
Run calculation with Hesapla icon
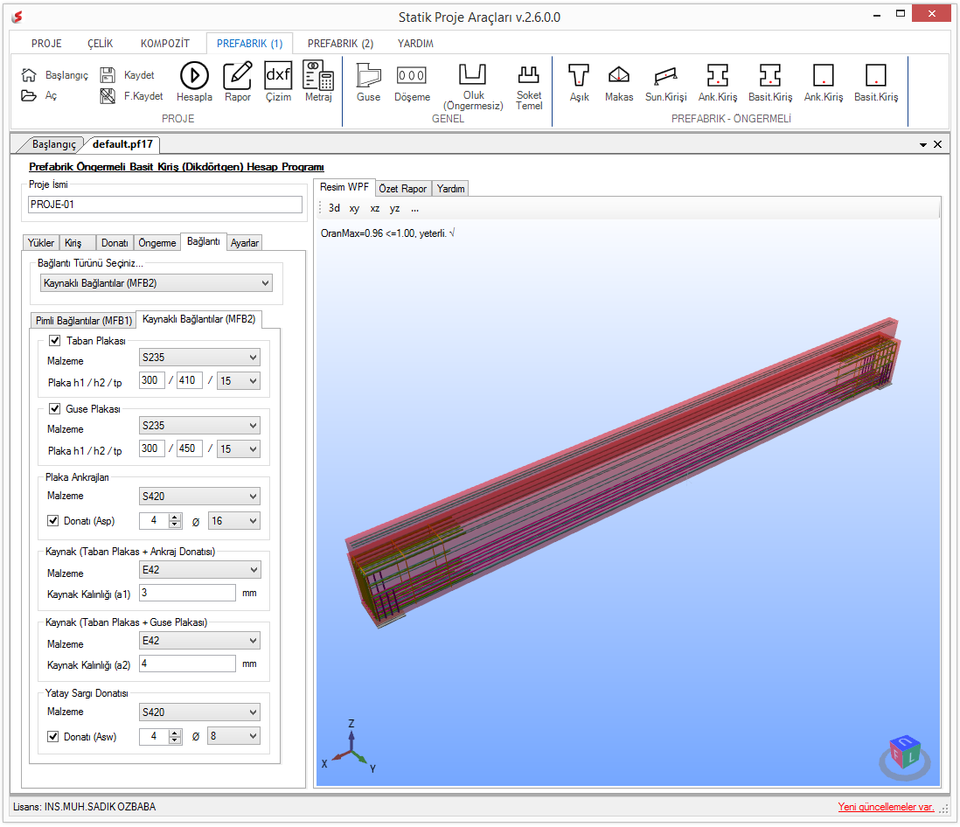194,76
